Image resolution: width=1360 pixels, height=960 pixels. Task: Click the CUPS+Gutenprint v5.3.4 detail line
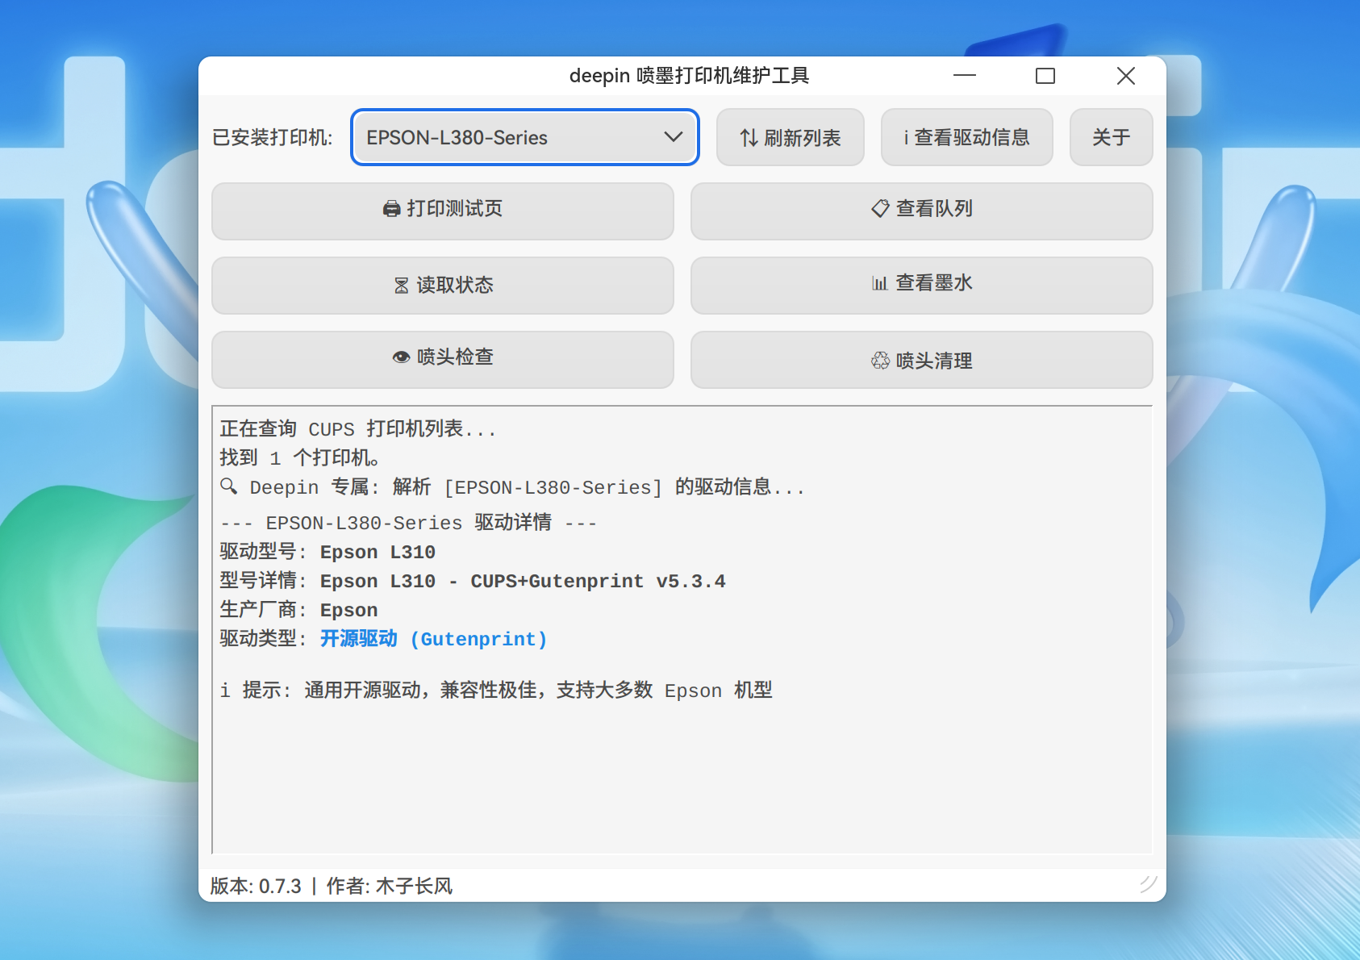473,581
